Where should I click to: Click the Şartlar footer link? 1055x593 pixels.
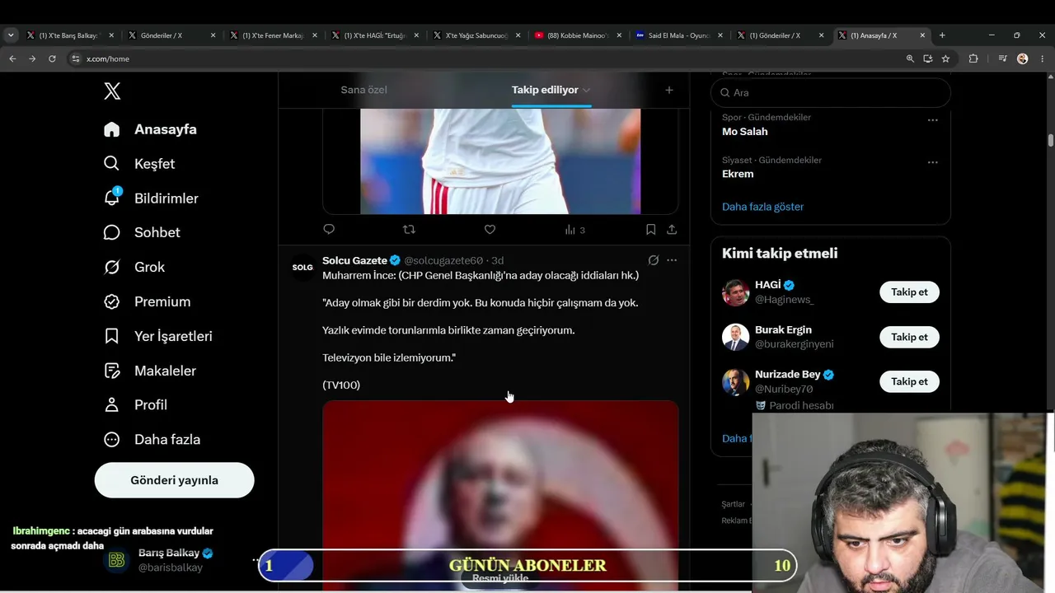coord(733,504)
